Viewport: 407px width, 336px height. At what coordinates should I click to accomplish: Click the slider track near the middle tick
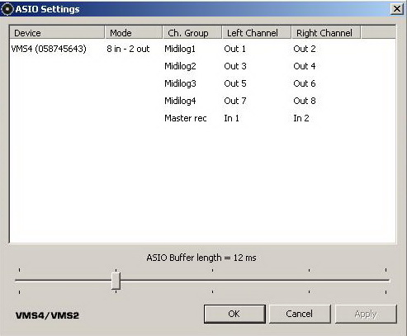[x=212, y=281]
